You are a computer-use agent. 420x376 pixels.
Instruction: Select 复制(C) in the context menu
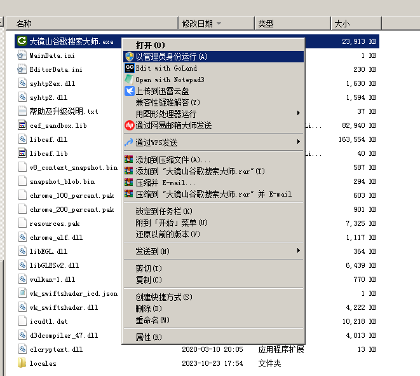(149, 280)
